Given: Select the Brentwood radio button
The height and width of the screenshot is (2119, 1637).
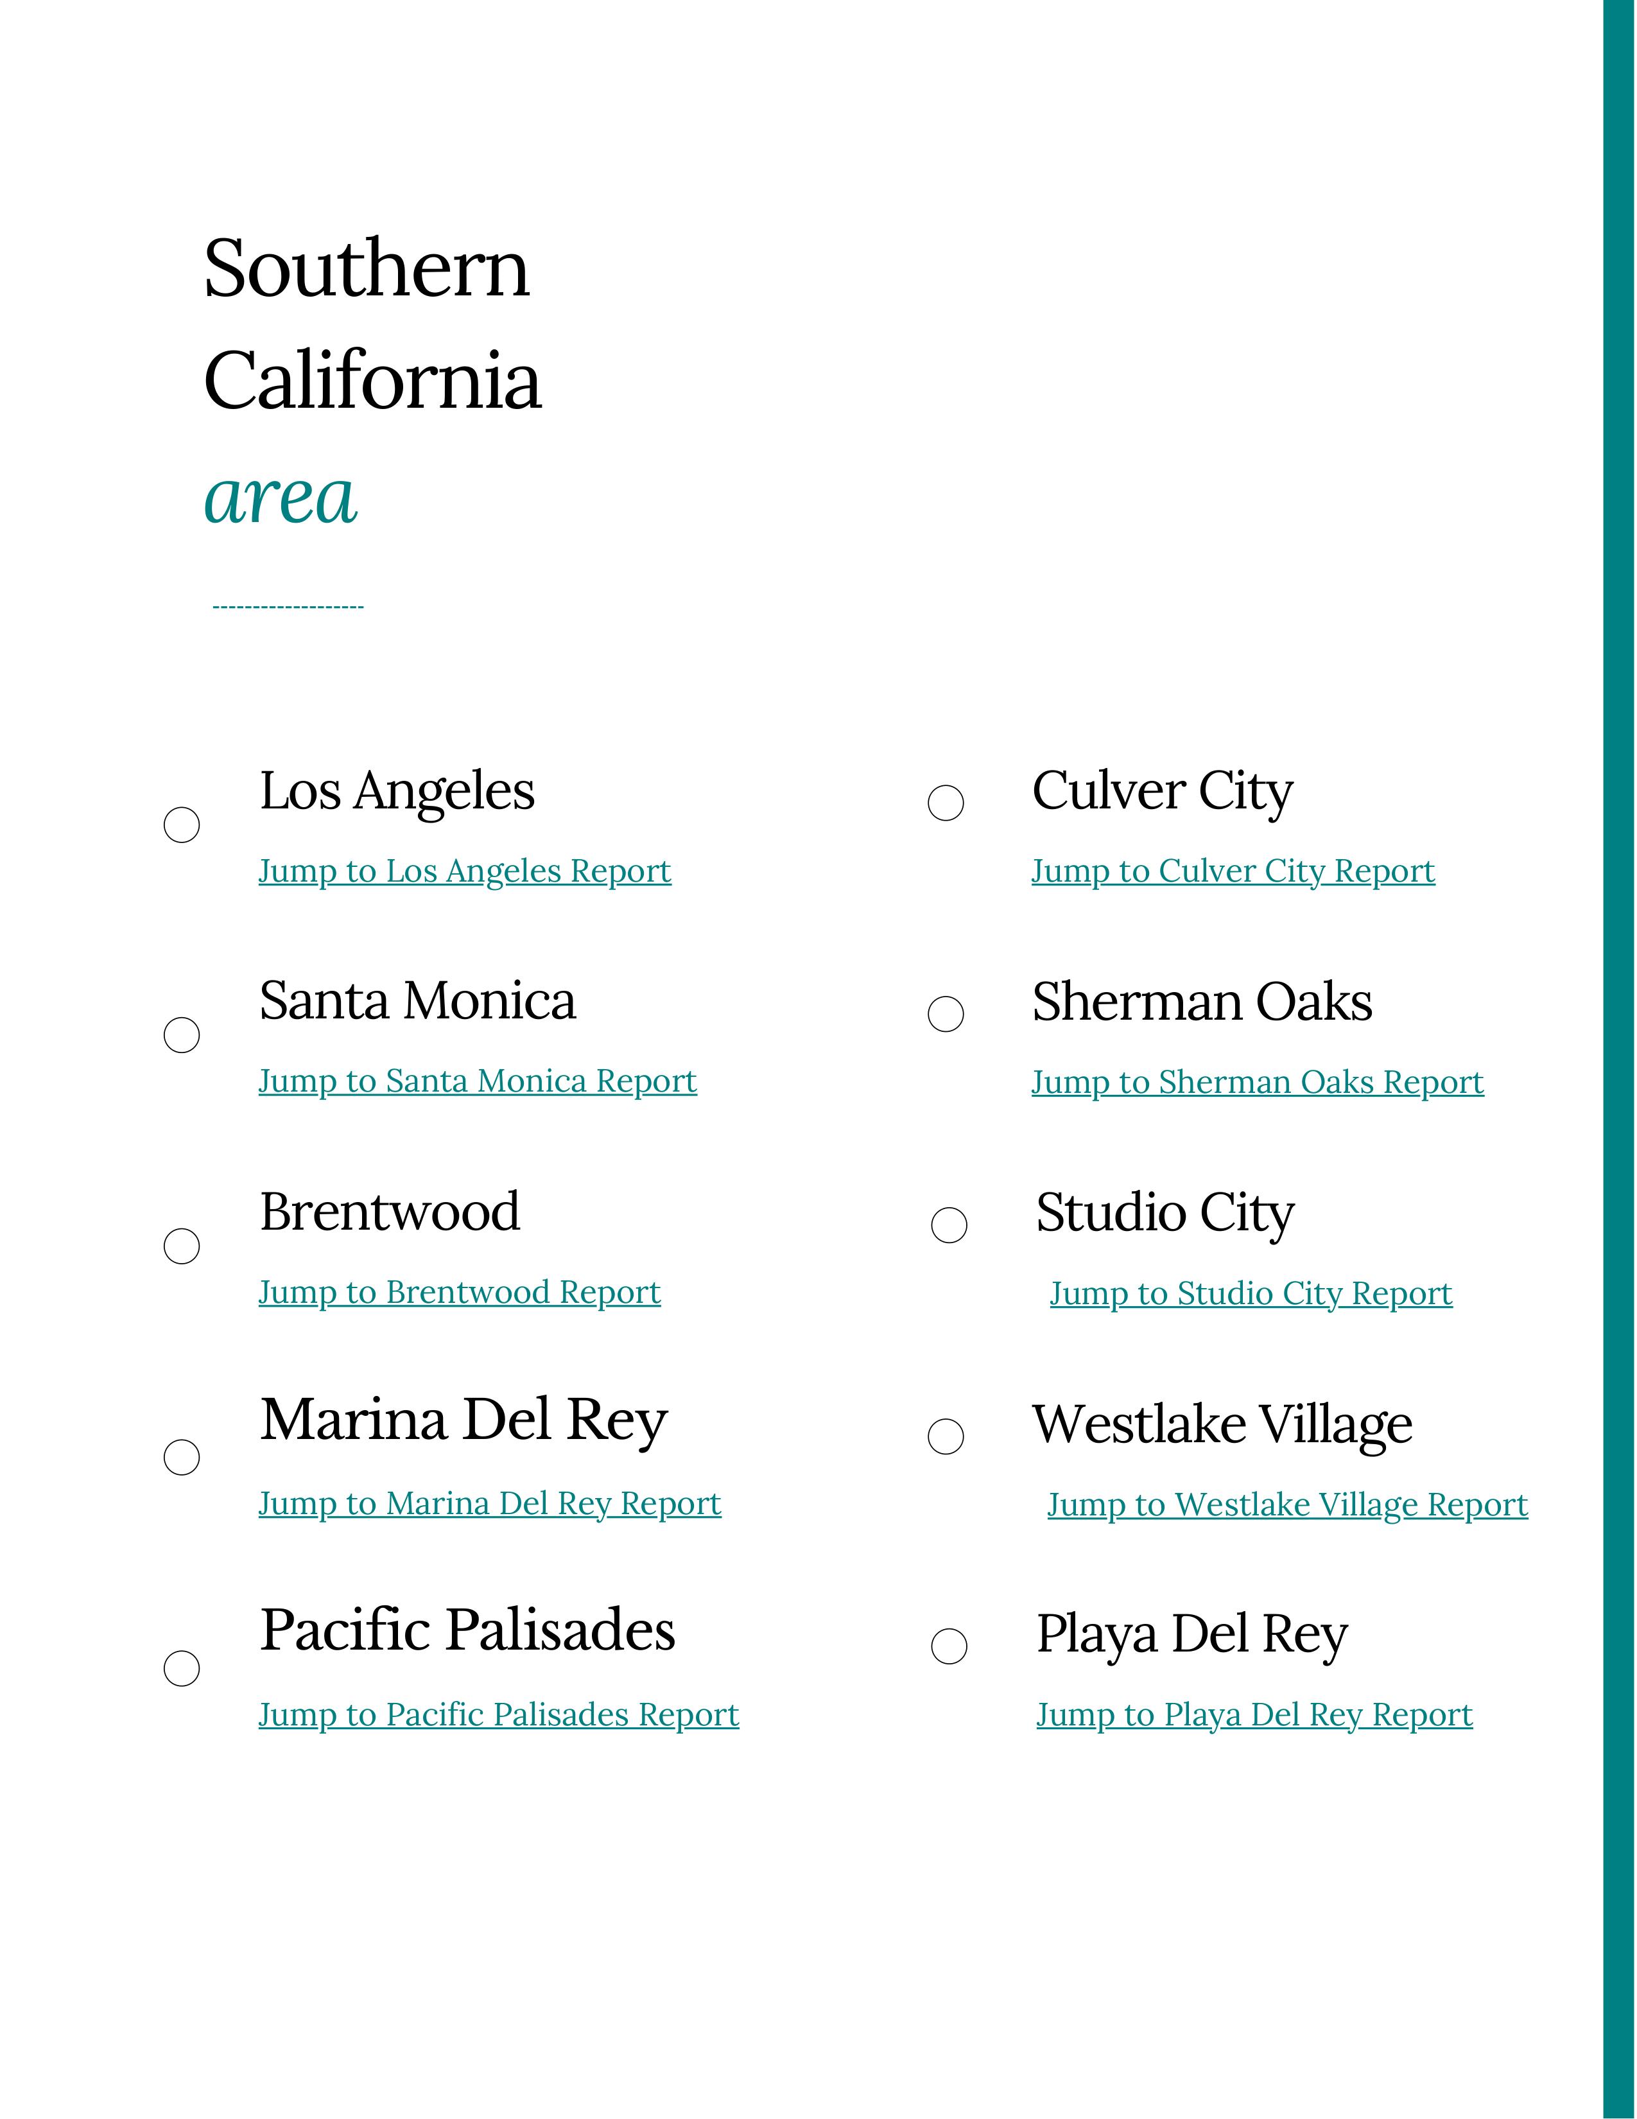Looking at the screenshot, I should click(x=181, y=1246).
